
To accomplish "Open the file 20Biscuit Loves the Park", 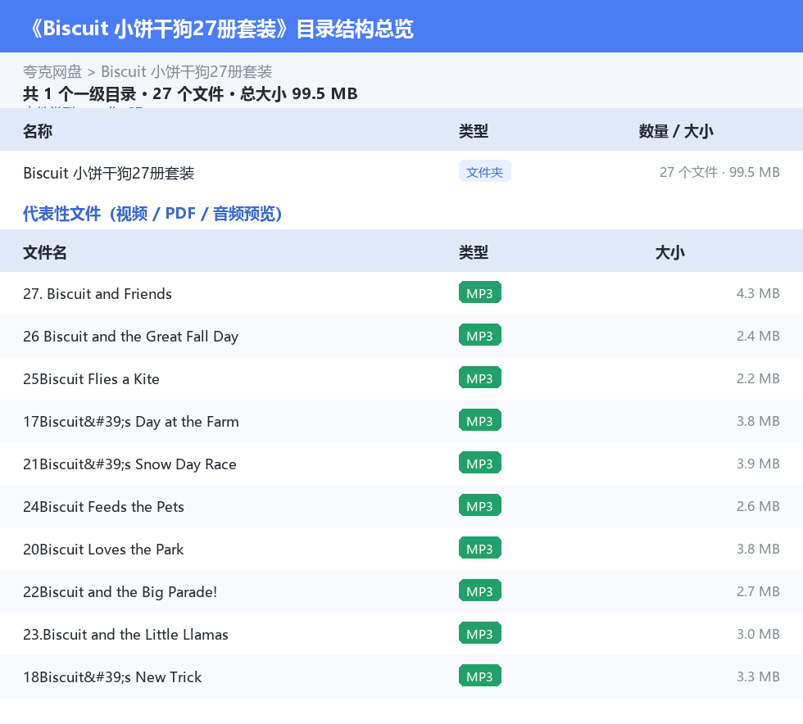I will click(x=103, y=549).
